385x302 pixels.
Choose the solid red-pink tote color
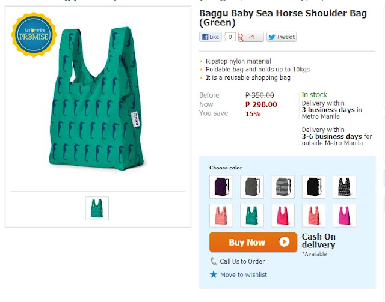[x=283, y=216]
